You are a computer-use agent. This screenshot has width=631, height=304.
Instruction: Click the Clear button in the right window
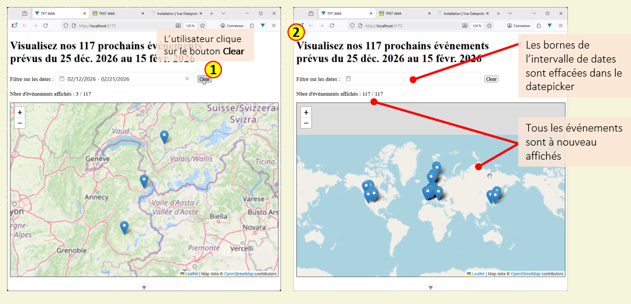[491, 79]
